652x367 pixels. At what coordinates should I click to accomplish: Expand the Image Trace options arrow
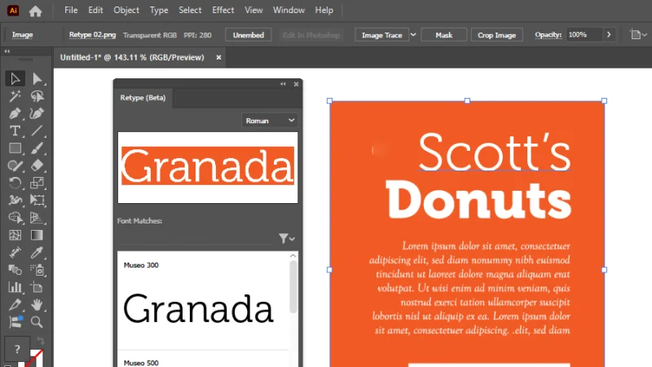click(x=413, y=35)
